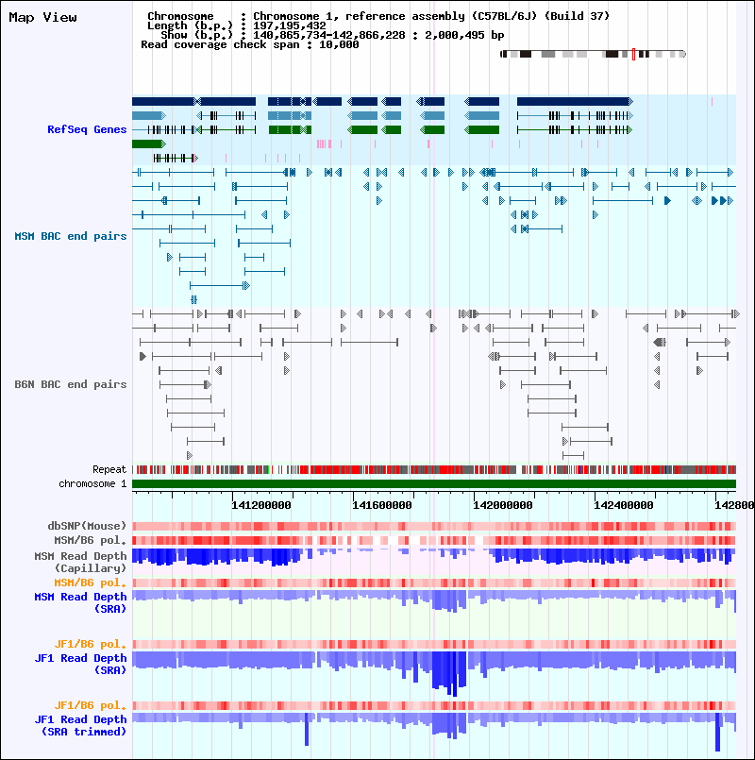The width and height of the screenshot is (755, 760).
Task: Open the MSM BAC end pairs label
Action: (x=70, y=236)
